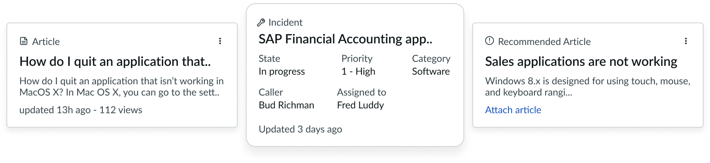Screen dimensions: 710x163
Task: Click the "In progress" state value
Action: pyautogui.click(x=282, y=71)
